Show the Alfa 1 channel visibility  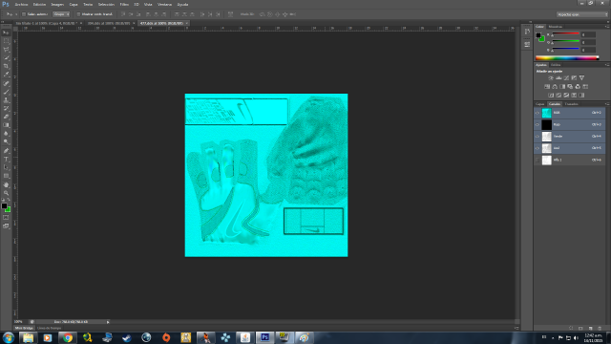pyautogui.click(x=537, y=160)
